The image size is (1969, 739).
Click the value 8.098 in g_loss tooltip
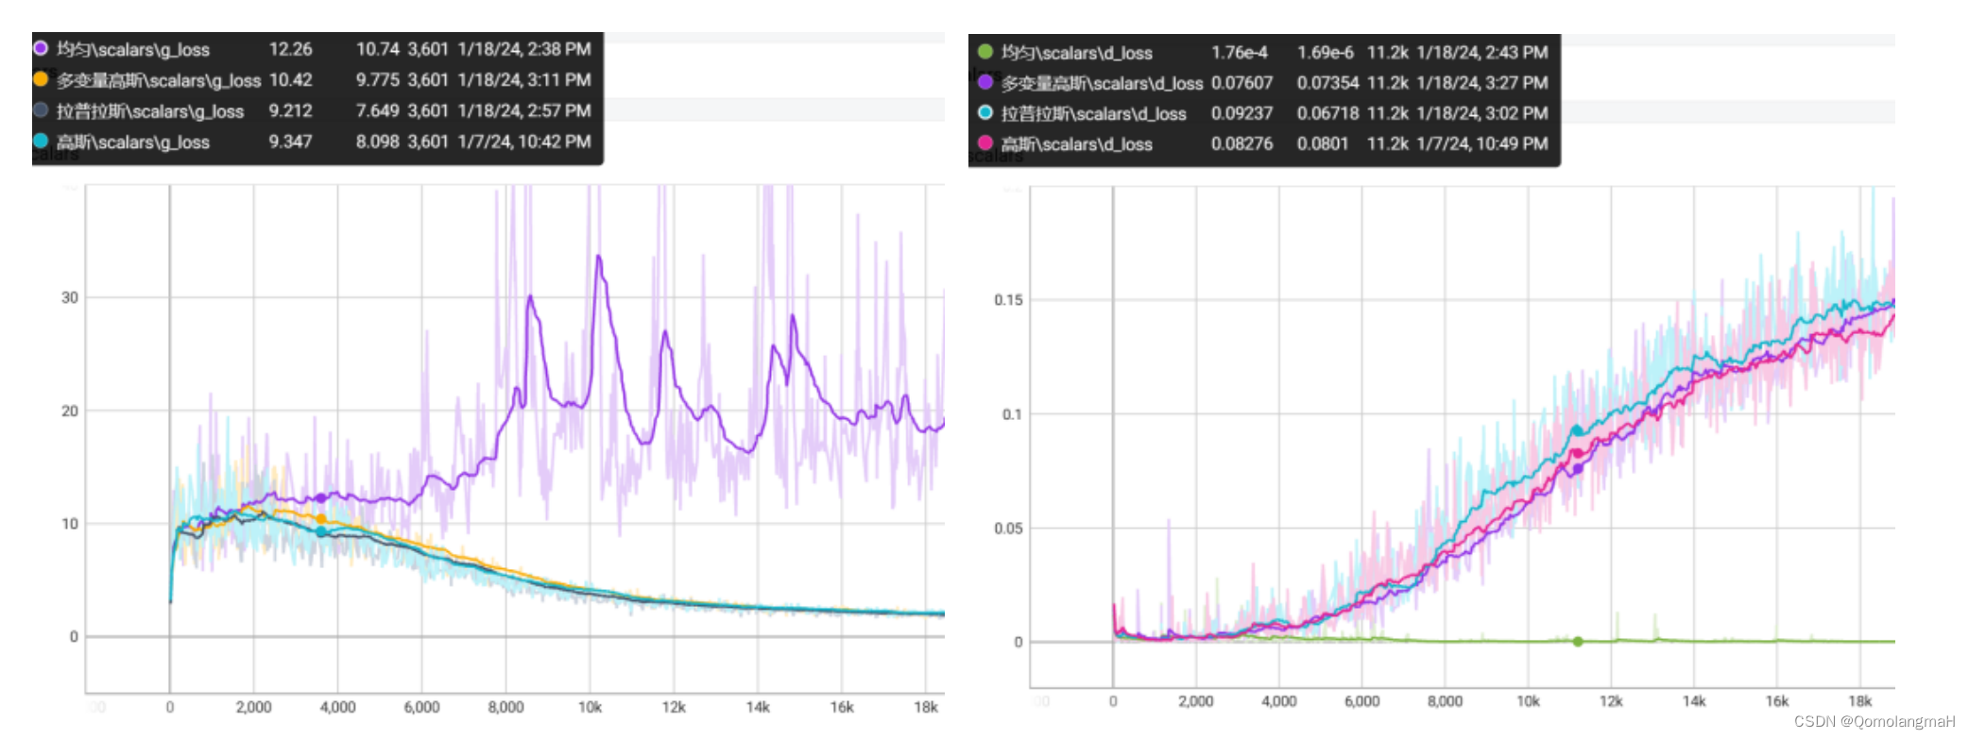[378, 142]
